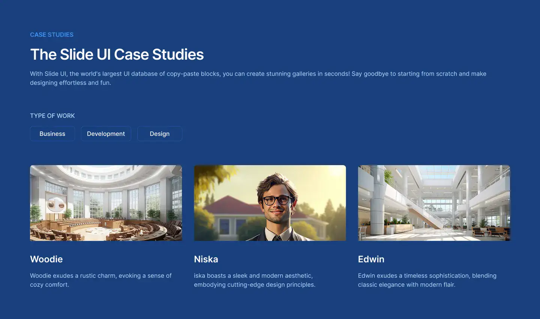The width and height of the screenshot is (540, 319).
Task: Choose the Design filter button
Action: point(160,134)
